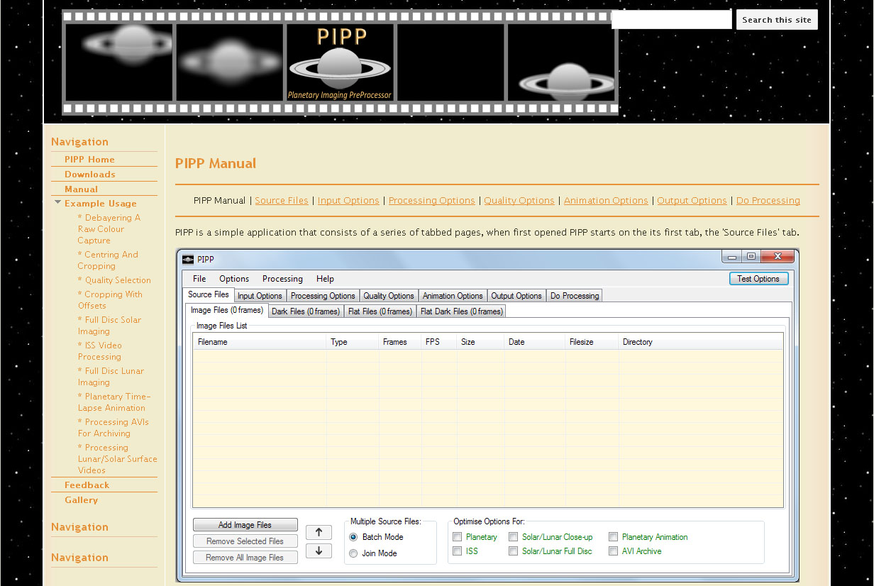
Task: Sort the list by Filename column header
Action: coord(213,342)
